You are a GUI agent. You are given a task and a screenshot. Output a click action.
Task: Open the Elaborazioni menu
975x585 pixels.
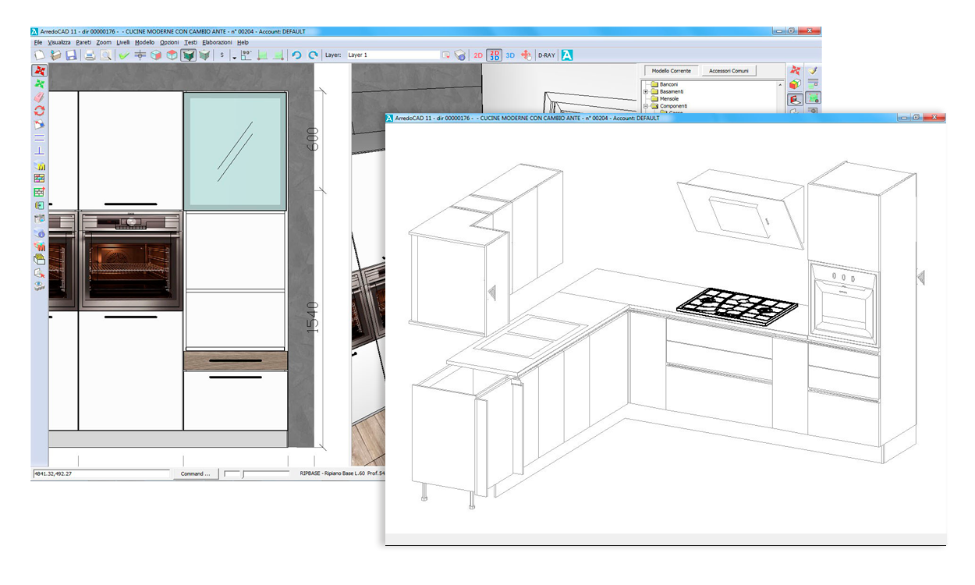pos(217,42)
